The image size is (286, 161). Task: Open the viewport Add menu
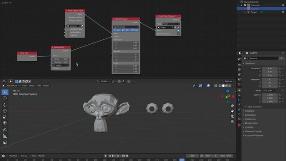click(39, 85)
